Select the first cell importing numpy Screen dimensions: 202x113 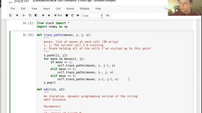(114, 25)
